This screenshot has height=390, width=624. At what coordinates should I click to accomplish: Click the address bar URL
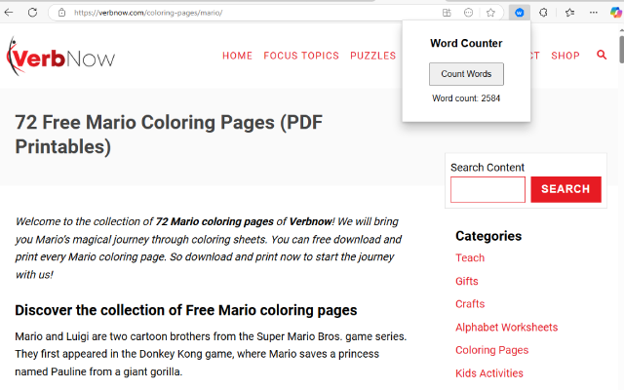point(148,13)
